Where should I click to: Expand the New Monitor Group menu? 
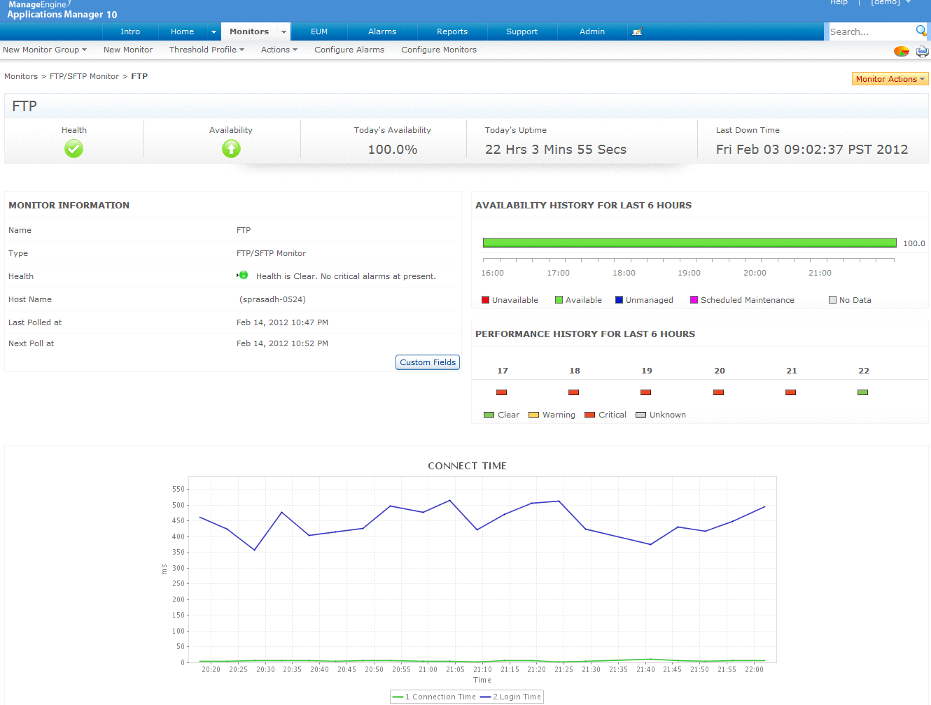(45, 50)
